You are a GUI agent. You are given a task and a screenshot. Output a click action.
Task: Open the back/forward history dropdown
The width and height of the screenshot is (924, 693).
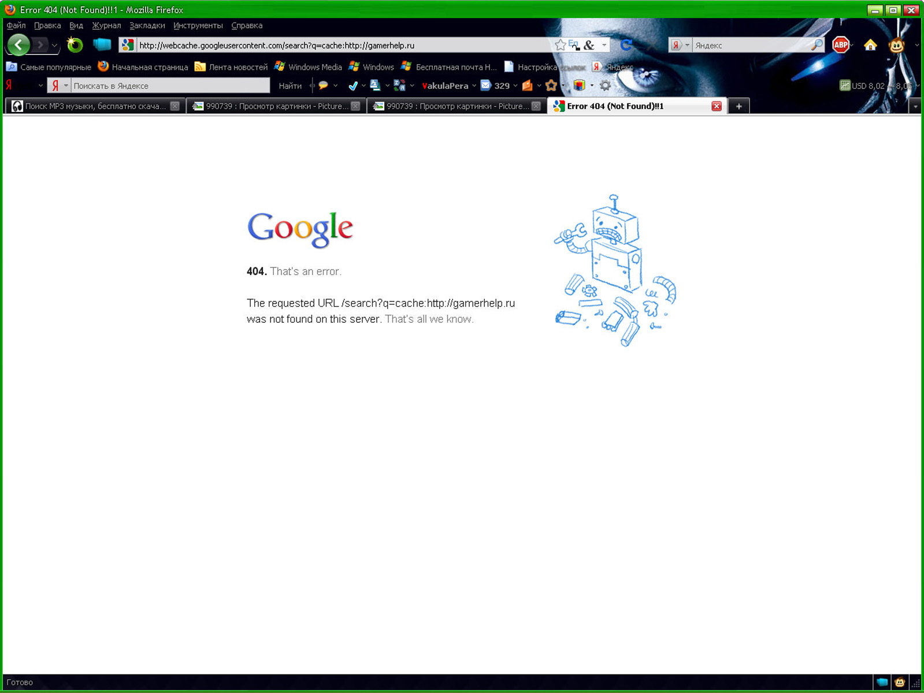click(x=54, y=45)
